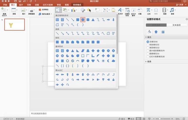Select 无填充 no fill option
The image size is (188, 120).
(152, 42)
